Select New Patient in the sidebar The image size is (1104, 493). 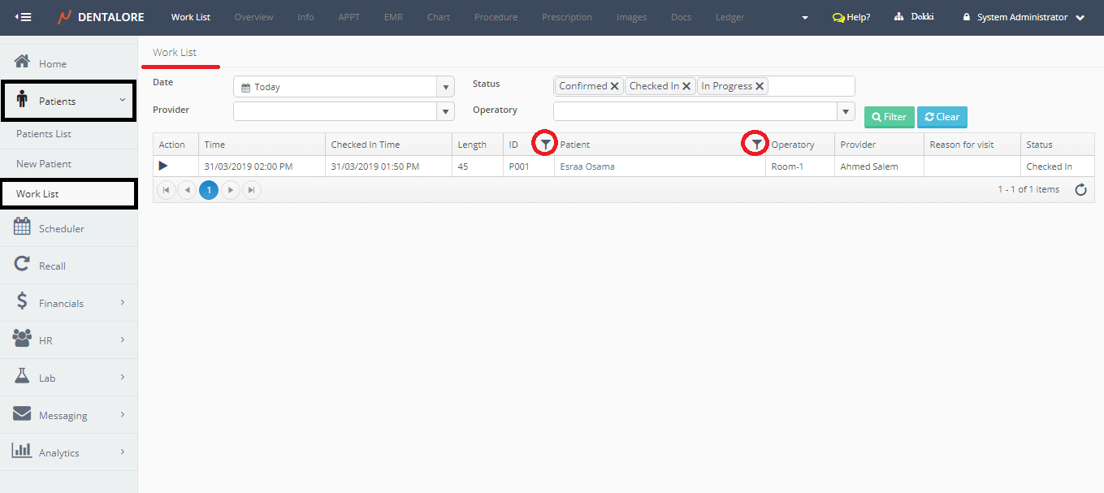point(44,163)
